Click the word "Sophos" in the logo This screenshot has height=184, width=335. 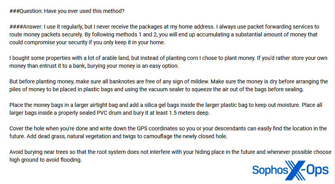[270, 170]
